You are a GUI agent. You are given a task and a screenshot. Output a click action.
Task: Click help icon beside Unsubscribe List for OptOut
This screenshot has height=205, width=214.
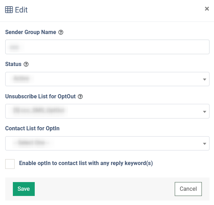(x=80, y=97)
